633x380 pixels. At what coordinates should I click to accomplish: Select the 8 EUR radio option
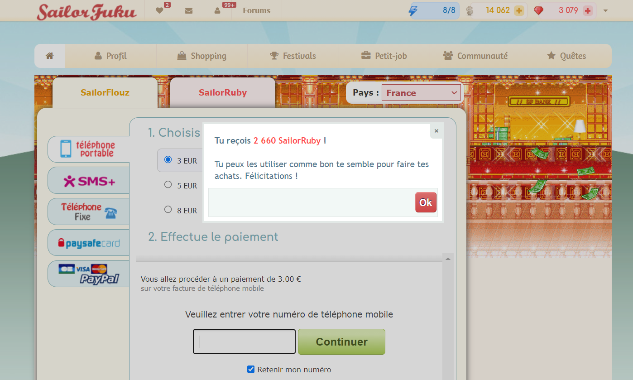coord(168,210)
